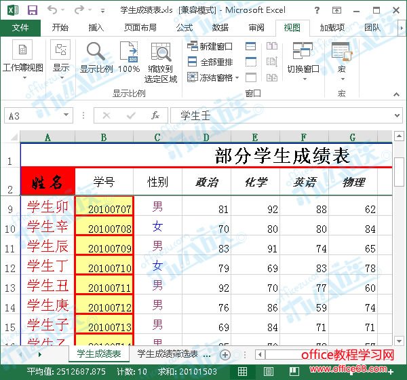Expand the formula bar with chevron

click(397, 115)
